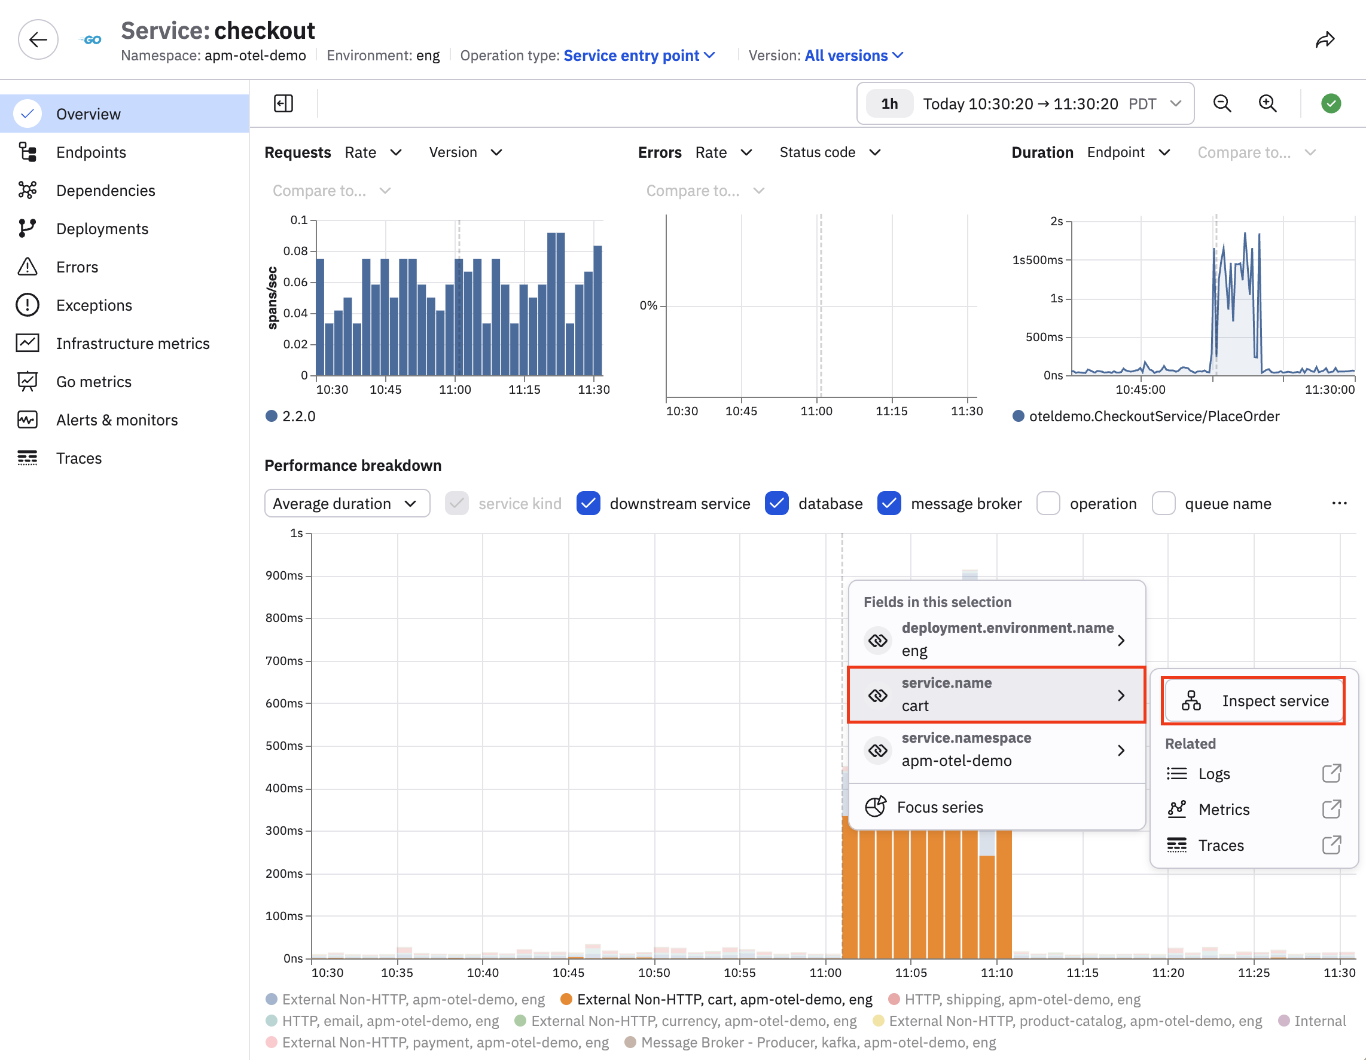
Task: Uncheck the downstream service checkbox
Action: [x=588, y=503]
